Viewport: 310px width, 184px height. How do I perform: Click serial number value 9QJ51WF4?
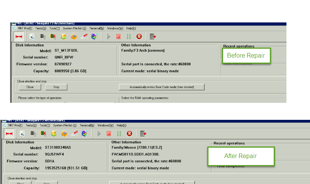pyautogui.click(x=54, y=154)
